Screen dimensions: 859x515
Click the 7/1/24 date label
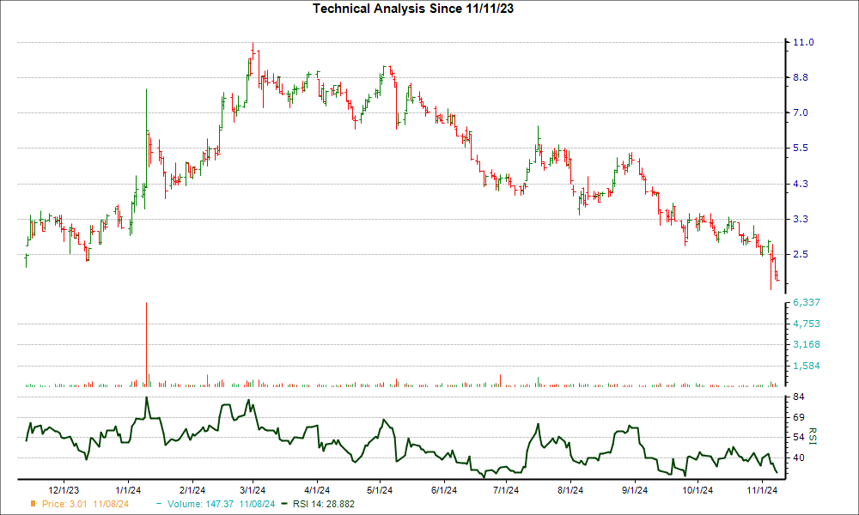pos(506,490)
